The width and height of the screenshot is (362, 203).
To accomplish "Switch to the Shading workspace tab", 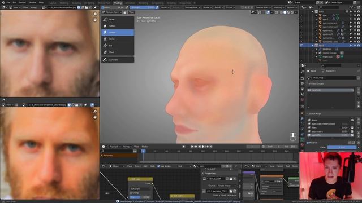I will (118, 3).
